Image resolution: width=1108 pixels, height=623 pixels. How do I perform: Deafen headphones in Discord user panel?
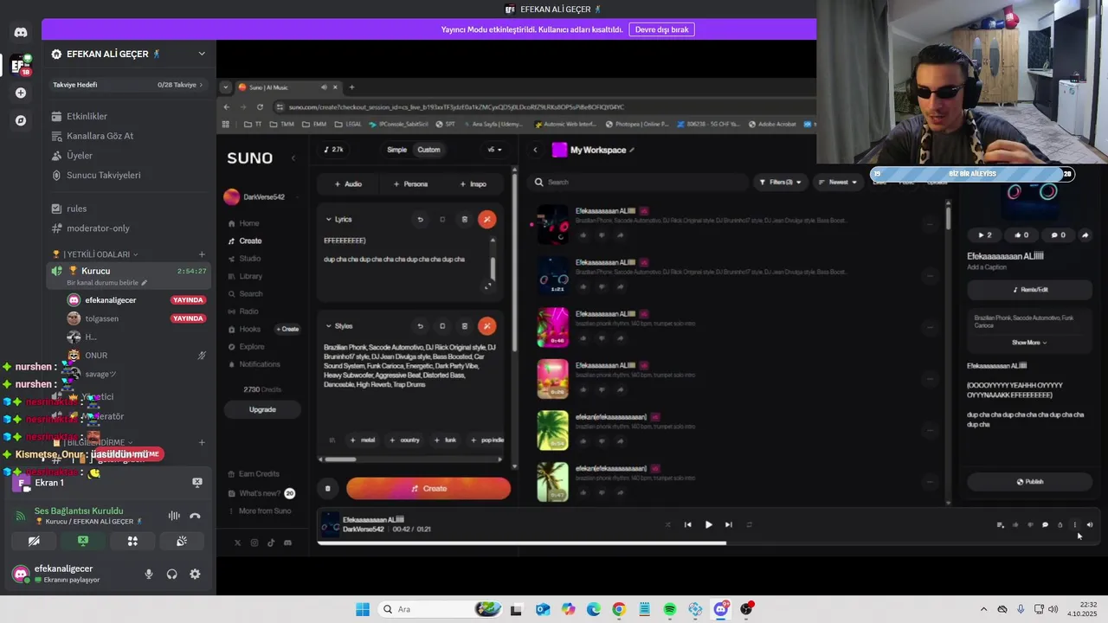pyautogui.click(x=172, y=574)
